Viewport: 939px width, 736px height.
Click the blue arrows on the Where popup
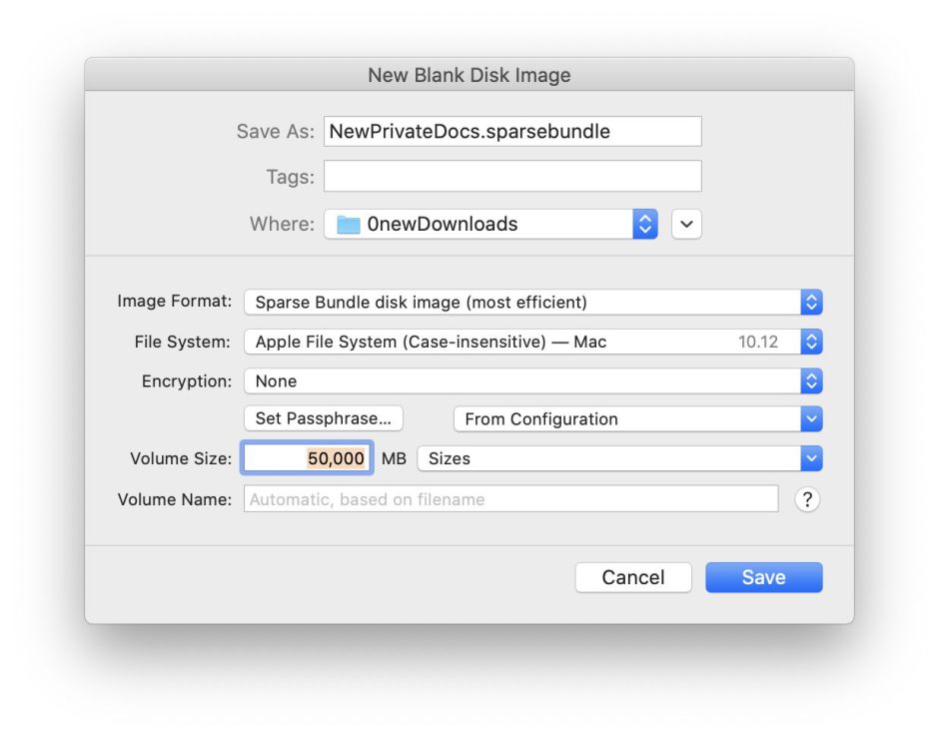(x=645, y=225)
